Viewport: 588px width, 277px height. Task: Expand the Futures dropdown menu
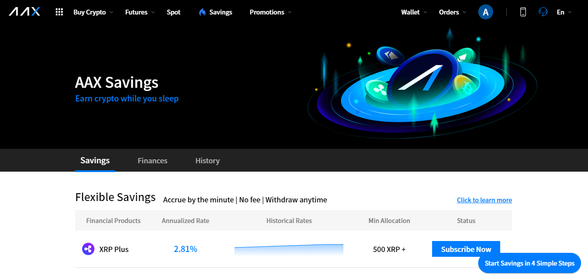click(x=140, y=12)
